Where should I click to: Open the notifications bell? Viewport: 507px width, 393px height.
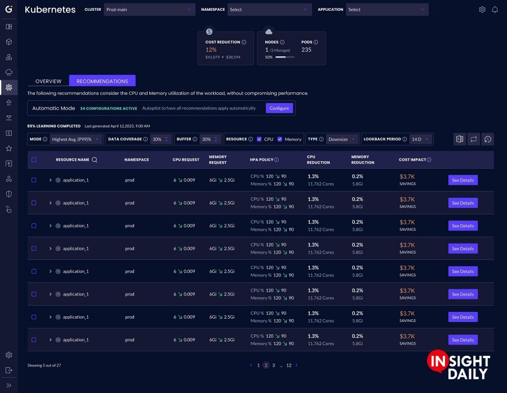495,10
